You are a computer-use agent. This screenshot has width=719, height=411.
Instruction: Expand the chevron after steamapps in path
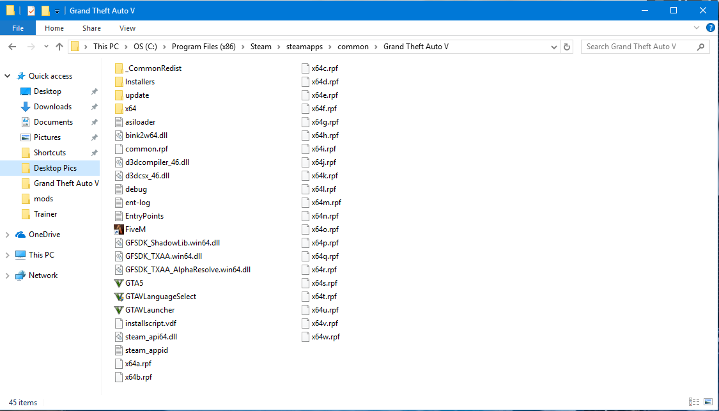330,47
